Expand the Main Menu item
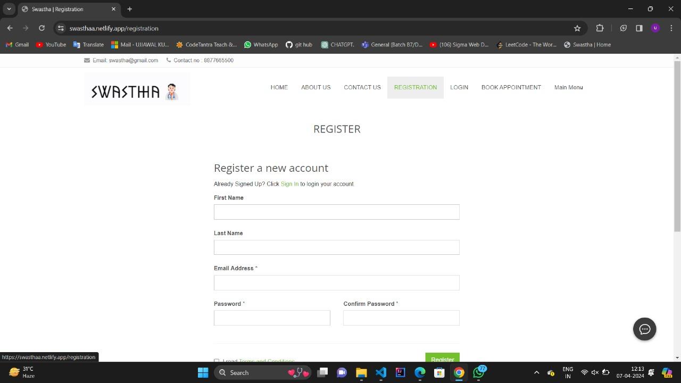Image resolution: width=681 pixels, height=383 pixels. coord(569,87)
